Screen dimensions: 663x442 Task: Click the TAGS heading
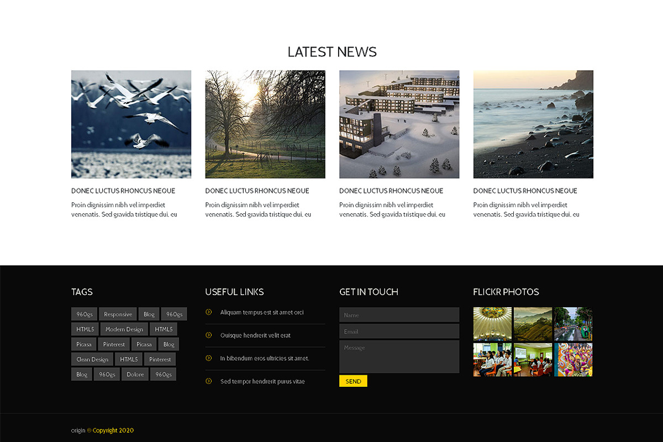coord(82,292)
